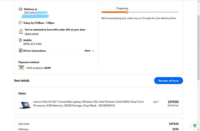Click the $379.00 item price

pyautogui.click(x=173, y=102)
